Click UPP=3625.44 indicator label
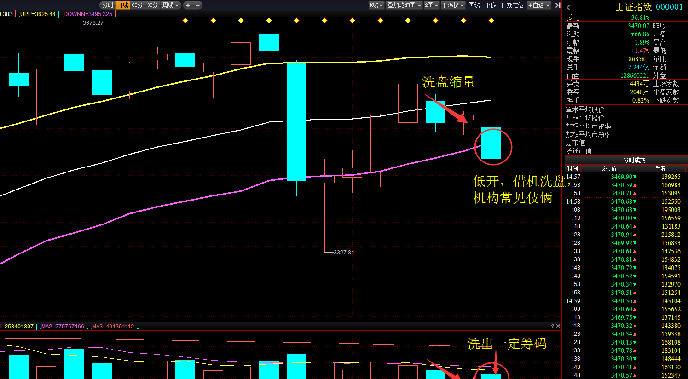This screenshot has width=688, height=379. (x=38, y=14)
